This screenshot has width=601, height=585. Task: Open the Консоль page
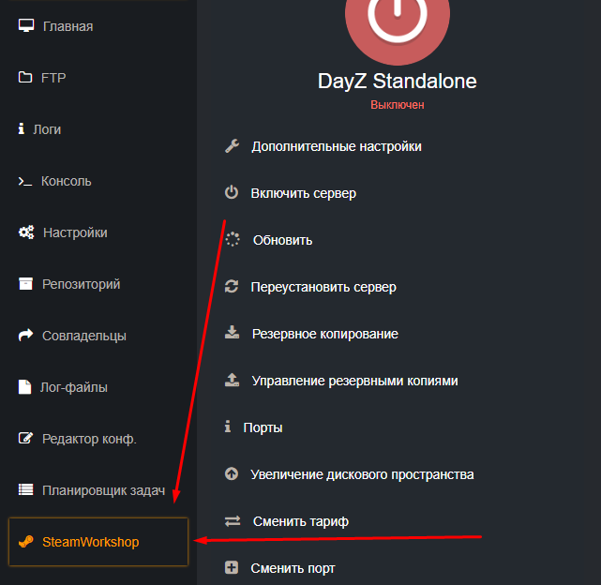pos(67,181)
